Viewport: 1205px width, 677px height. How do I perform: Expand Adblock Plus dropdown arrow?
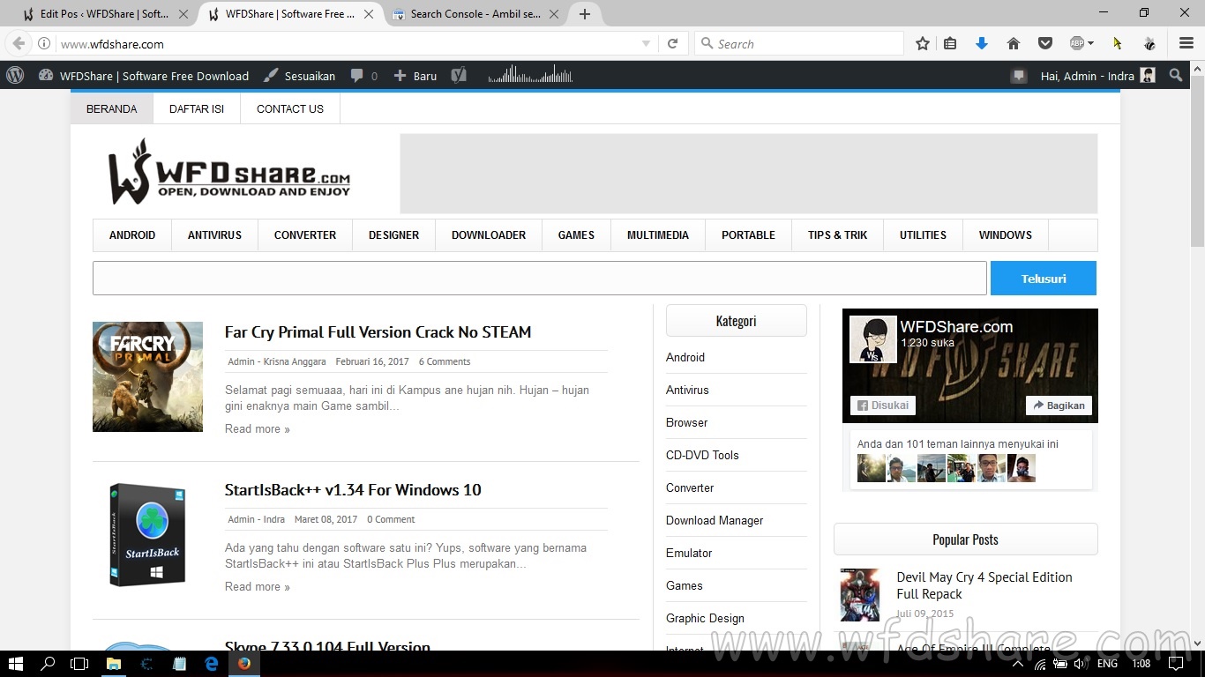1091,43
